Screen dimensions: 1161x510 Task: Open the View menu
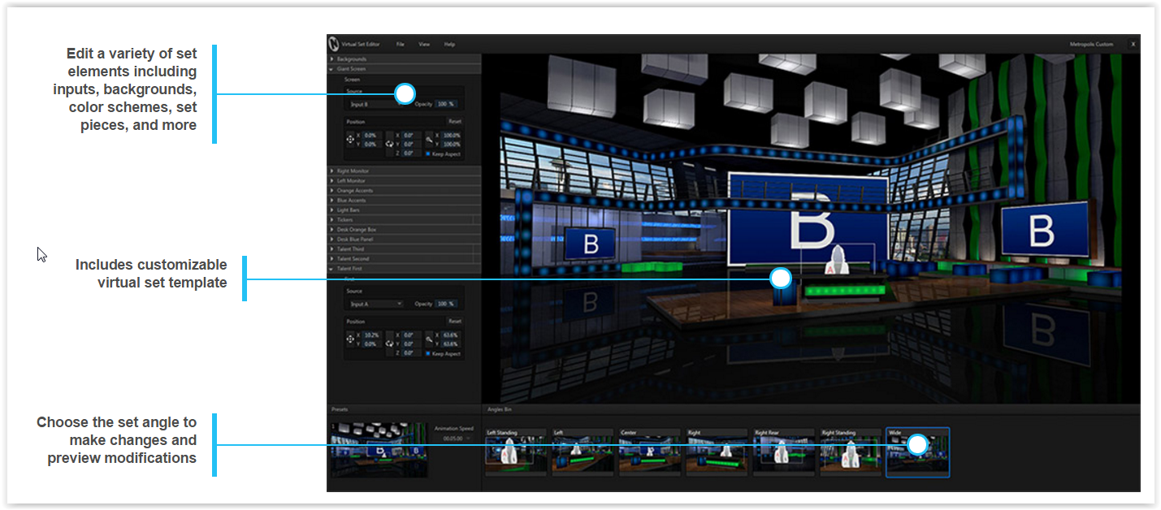(x=424, y=45)
